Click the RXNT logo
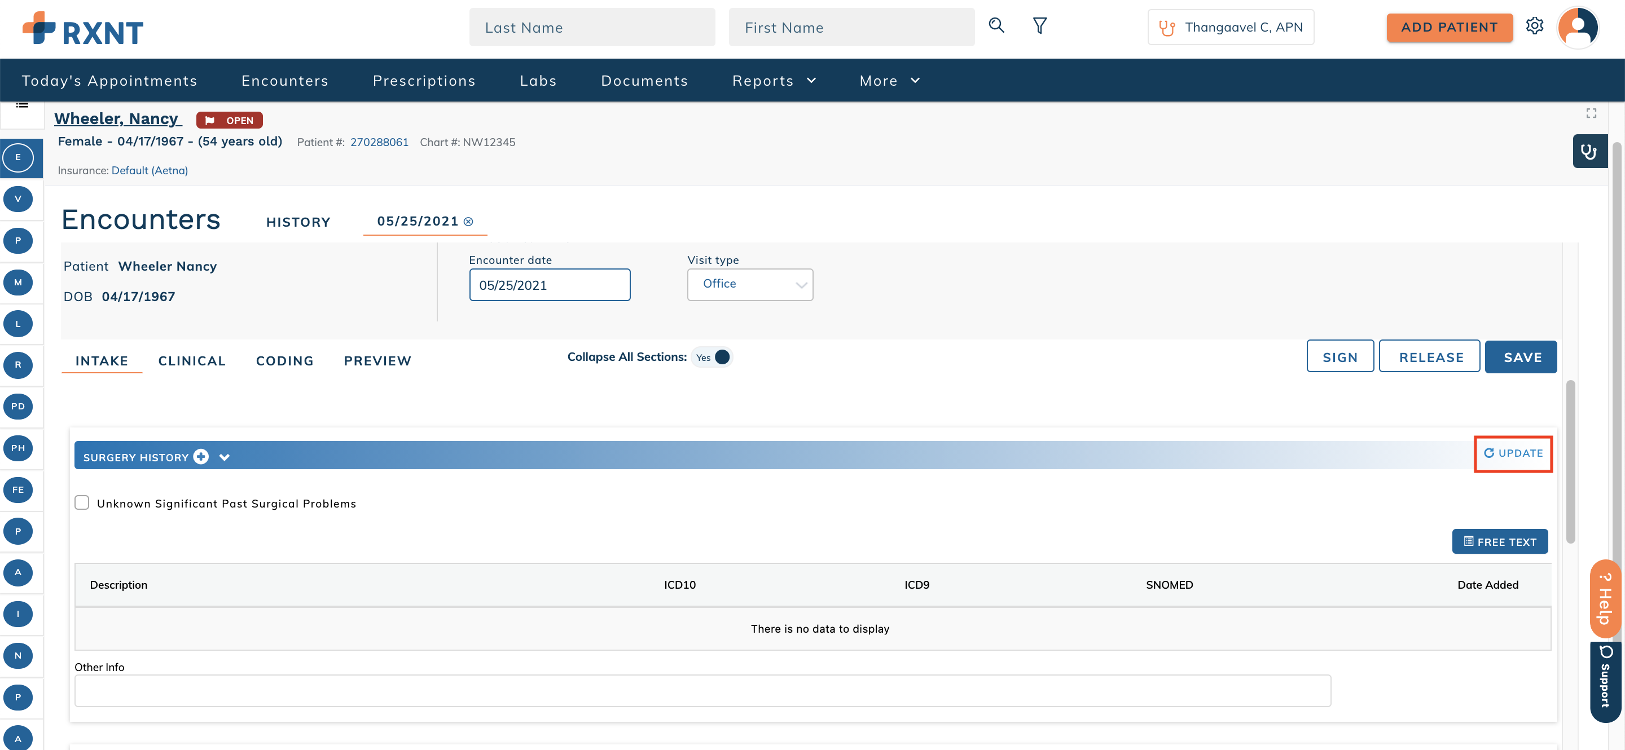 tap(82, 29)
